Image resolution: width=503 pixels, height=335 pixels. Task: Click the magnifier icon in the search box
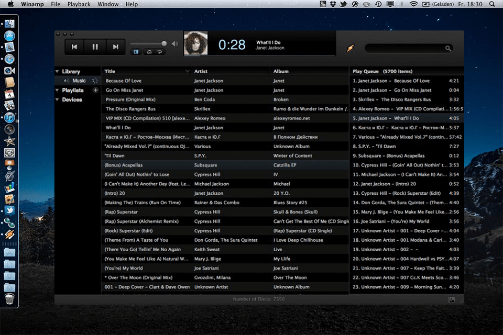449,48
